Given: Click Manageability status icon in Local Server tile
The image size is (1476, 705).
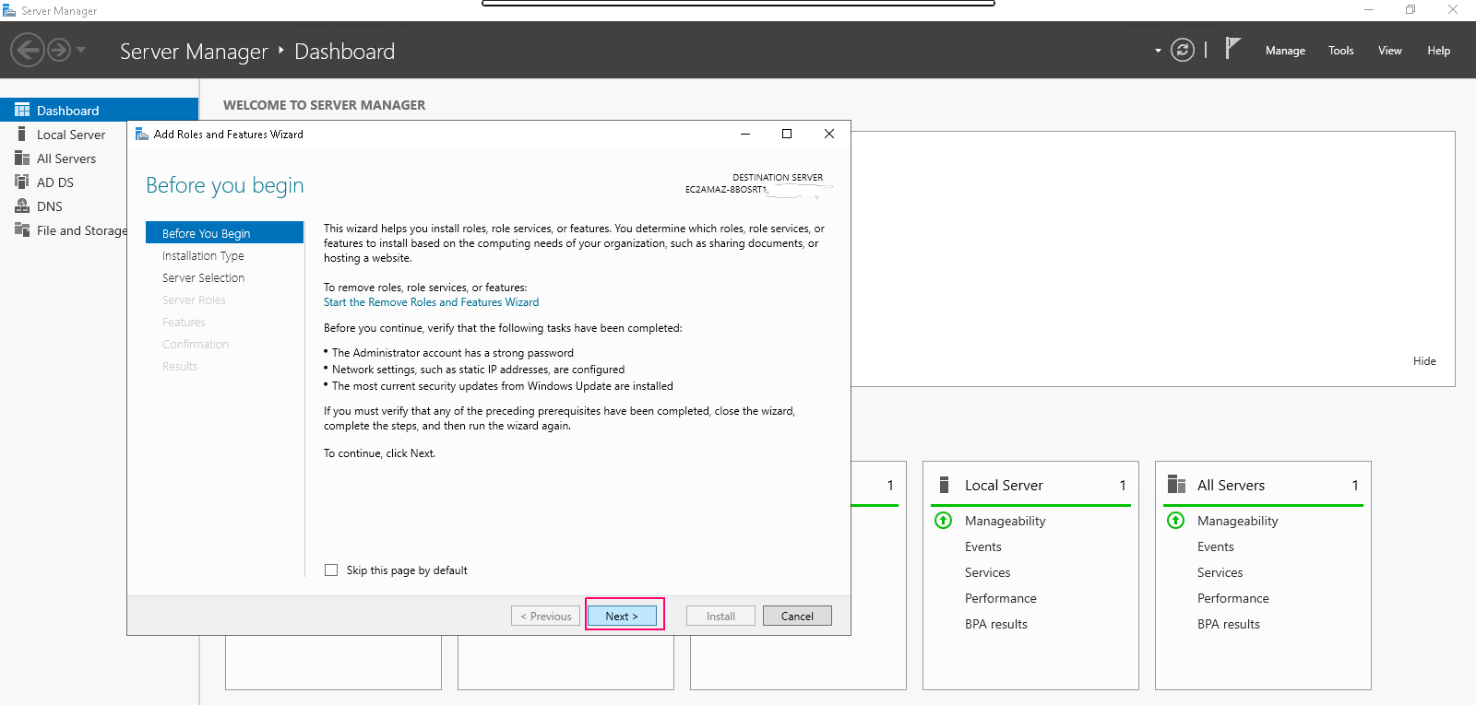Looking at the screenshot, I should pos(944,521).
